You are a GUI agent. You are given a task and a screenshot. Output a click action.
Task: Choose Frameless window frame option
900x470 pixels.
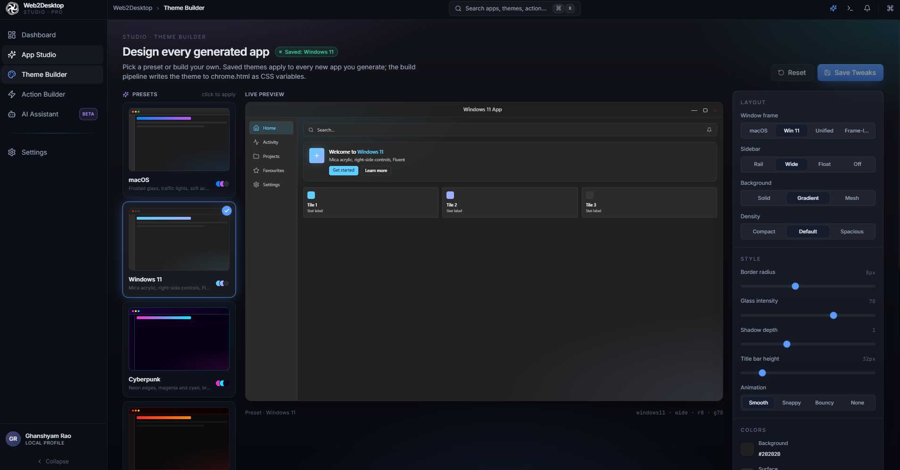857,131
